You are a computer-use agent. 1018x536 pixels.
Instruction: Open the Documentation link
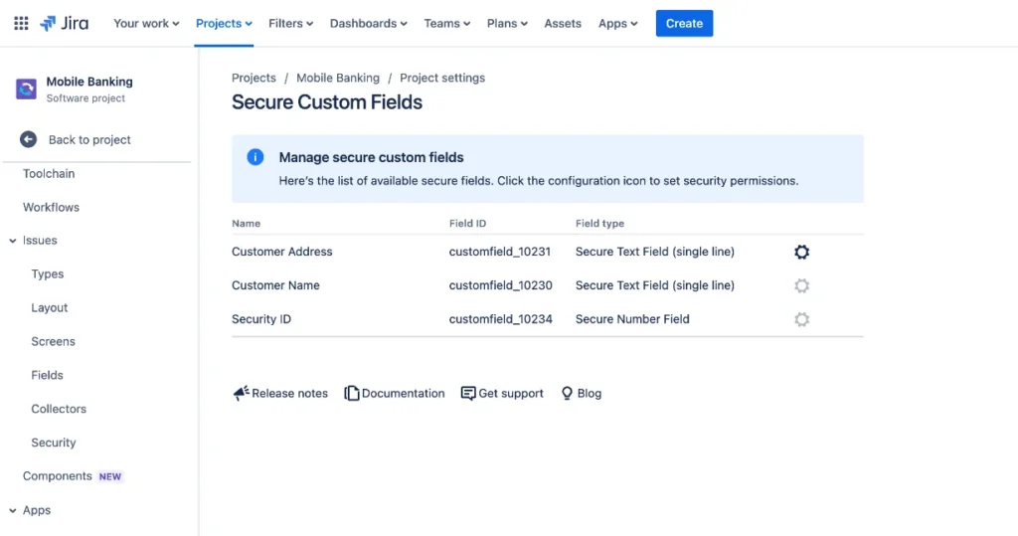[x=395, y=394]
